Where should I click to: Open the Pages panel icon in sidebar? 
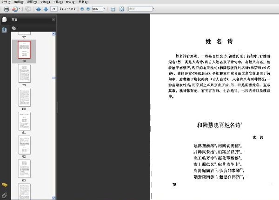4,19
